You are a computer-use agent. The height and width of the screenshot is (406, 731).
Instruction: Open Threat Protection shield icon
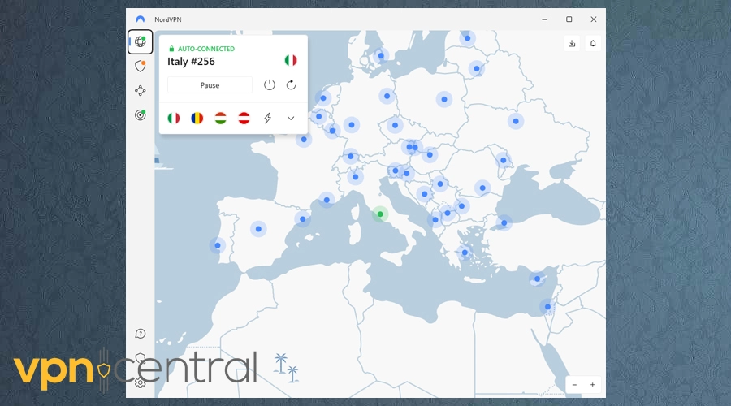coord(141,67)
